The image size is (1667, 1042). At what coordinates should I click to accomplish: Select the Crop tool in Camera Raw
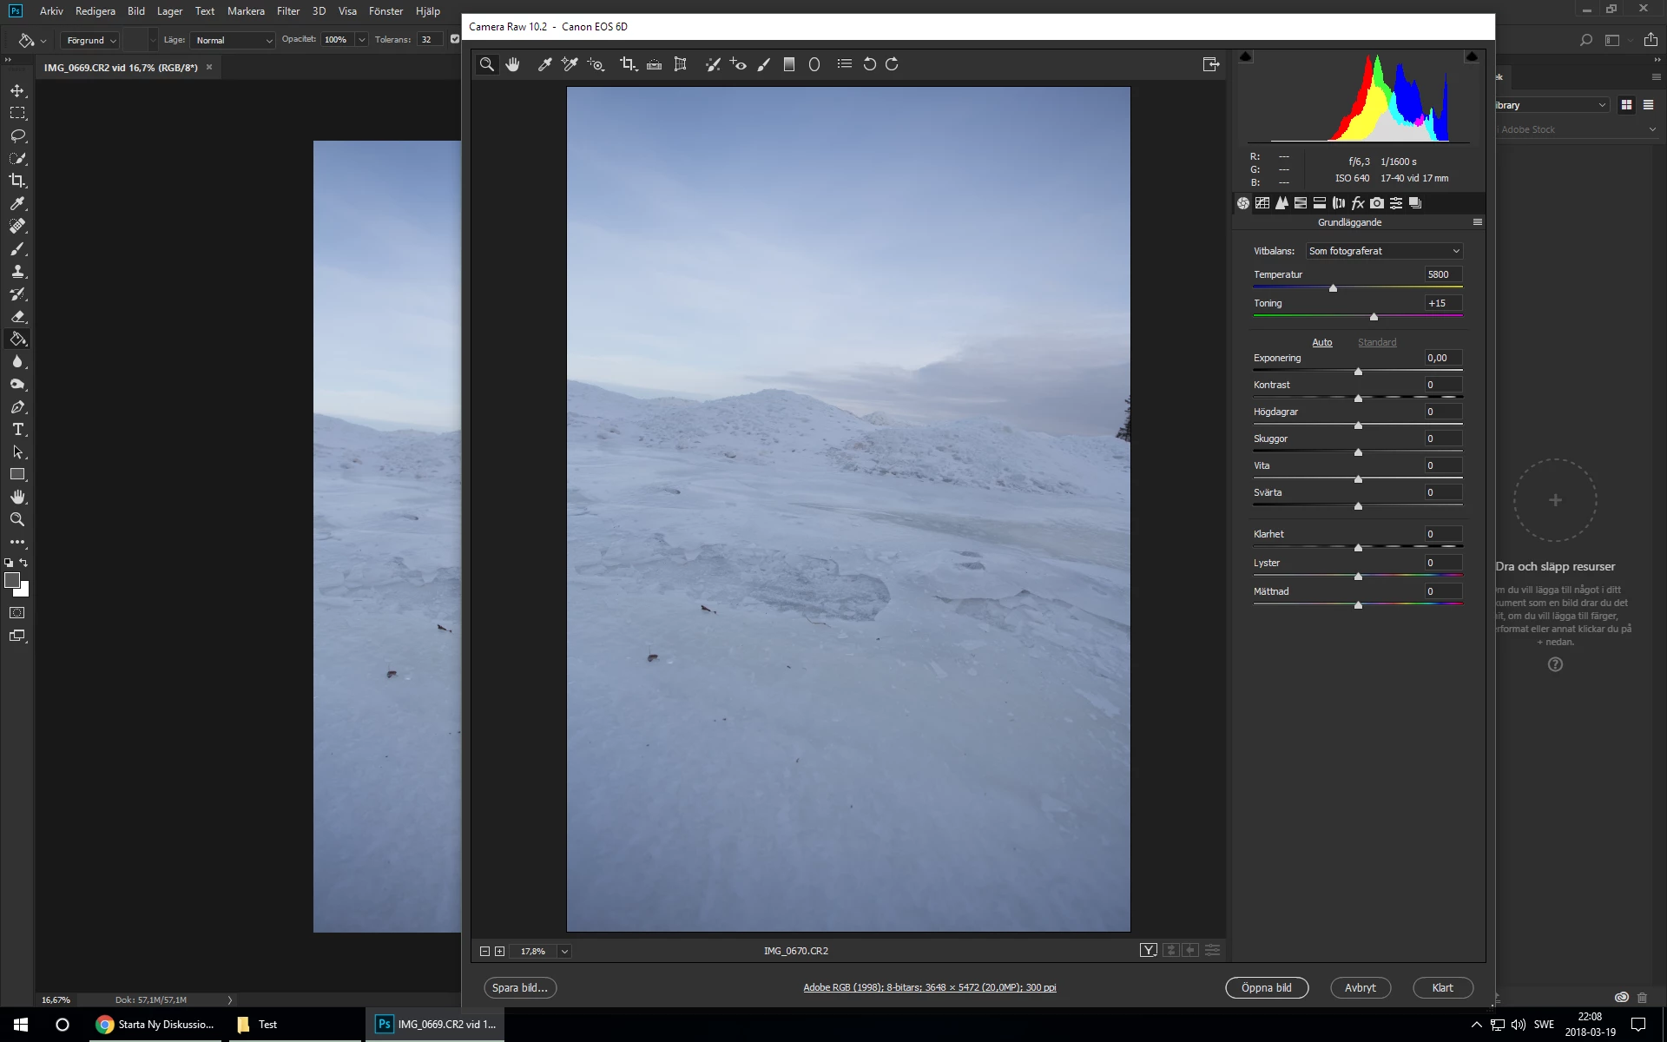(x=628, y=64)
